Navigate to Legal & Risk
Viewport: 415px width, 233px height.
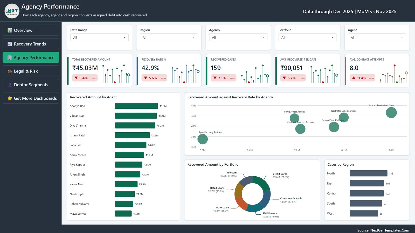tap(31, 71)
